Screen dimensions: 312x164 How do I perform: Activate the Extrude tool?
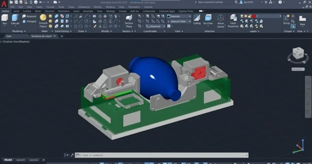(15, 20)
